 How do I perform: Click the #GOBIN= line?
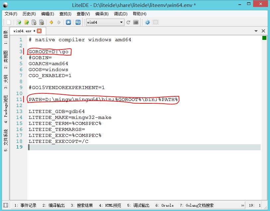click(x=40, y=57)
